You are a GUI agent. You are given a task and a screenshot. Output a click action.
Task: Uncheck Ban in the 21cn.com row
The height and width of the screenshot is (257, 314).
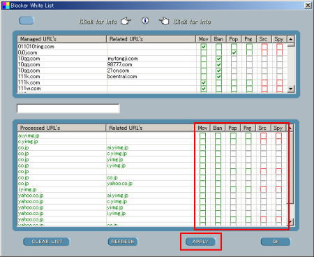click(218, 71)
